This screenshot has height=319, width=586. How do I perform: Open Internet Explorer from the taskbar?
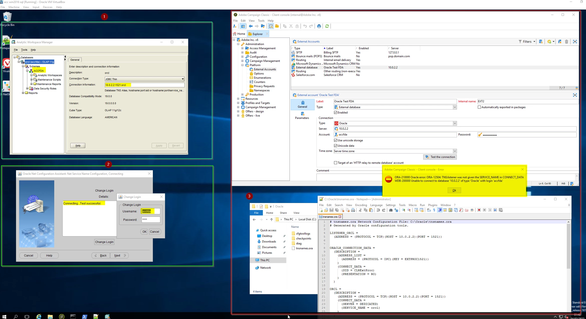point(39,316)
